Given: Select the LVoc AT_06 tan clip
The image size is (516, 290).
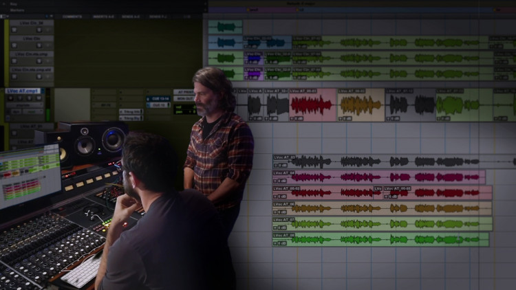Looking at the screenshot, I should pyautogui.click(x=382, y=208).
